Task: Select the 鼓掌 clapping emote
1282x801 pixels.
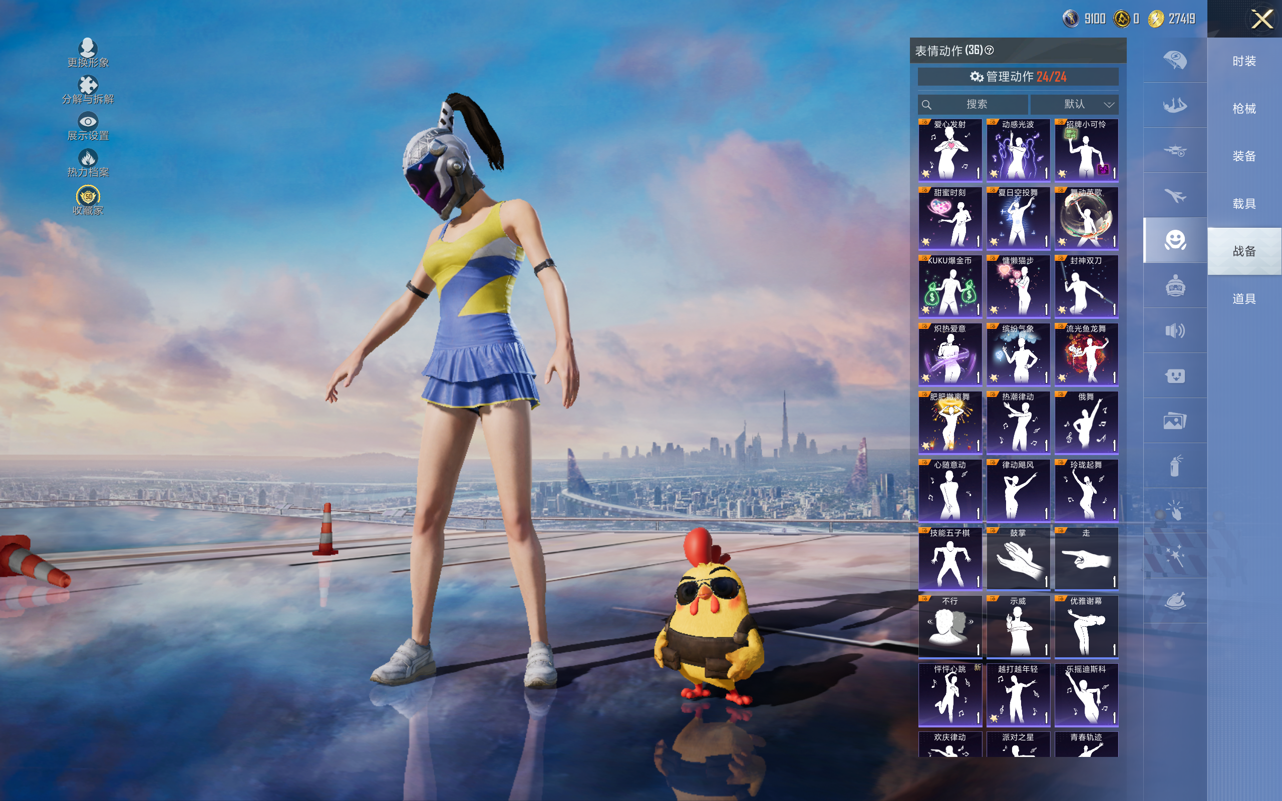Action: 1018,558
